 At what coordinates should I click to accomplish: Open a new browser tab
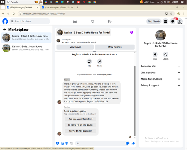point(77,7)
